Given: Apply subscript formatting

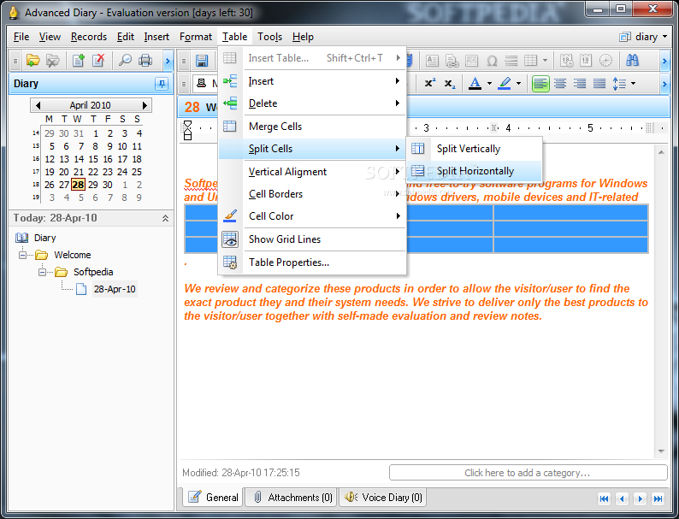Looking at the screenshot, I should 450,83.
